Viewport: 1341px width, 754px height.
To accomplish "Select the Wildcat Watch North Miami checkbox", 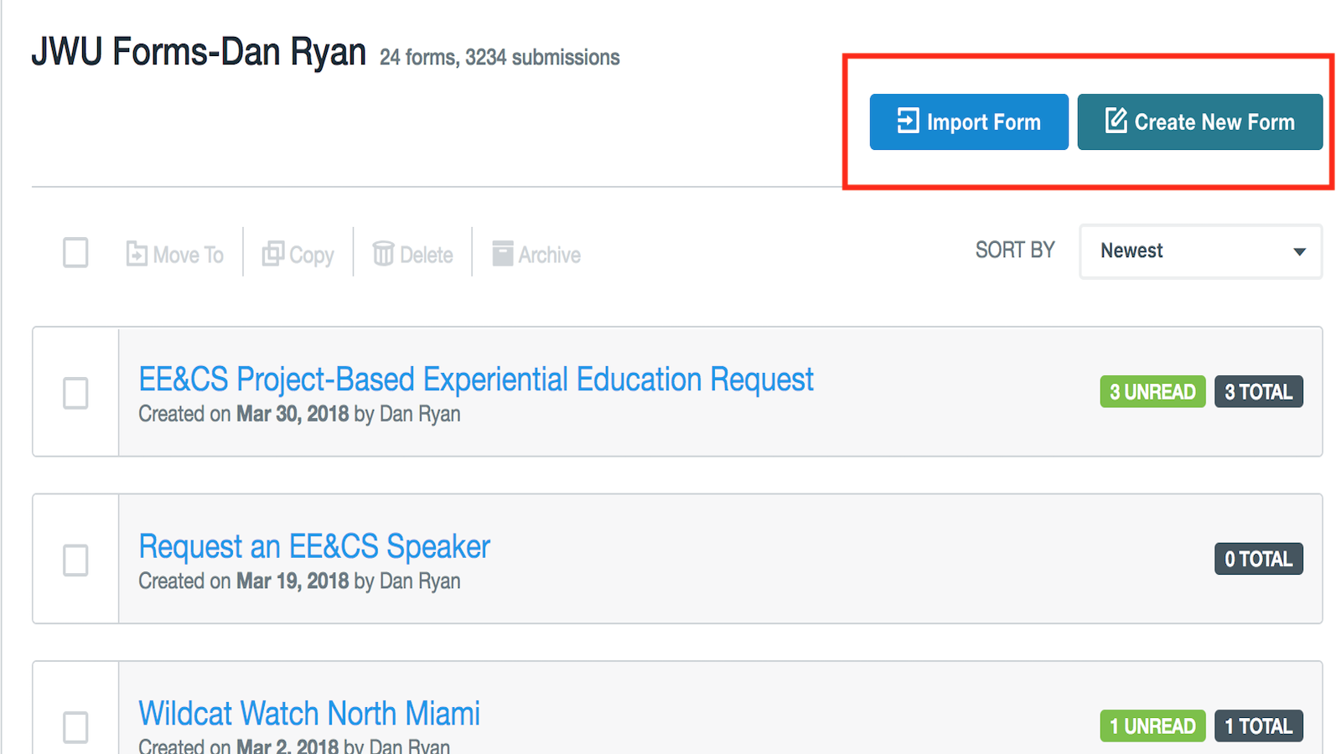I will coord(75,727).
